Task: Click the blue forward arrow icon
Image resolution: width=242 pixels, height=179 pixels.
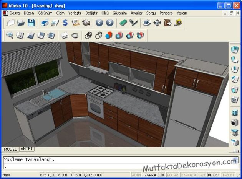Action: 109,23
